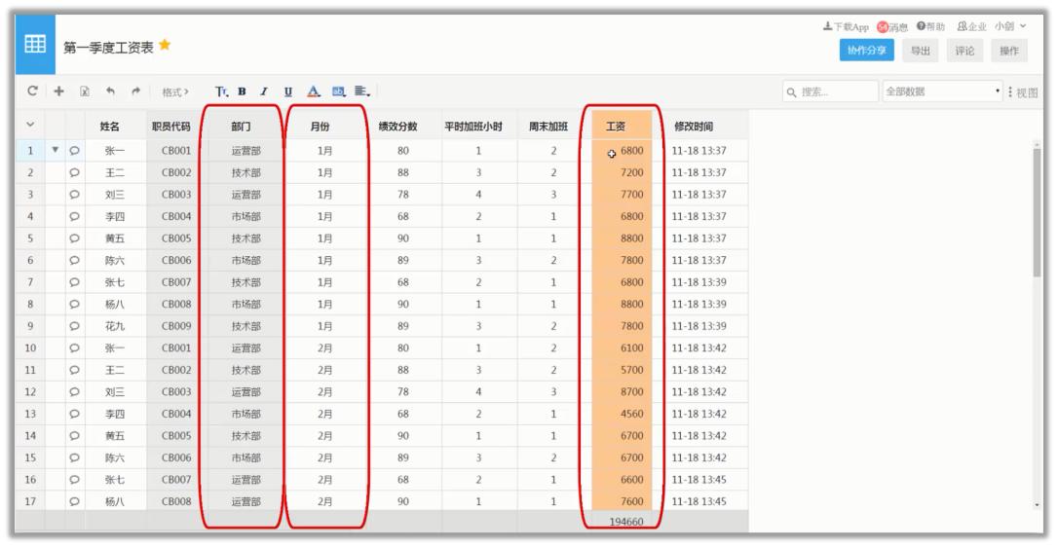Open comment bubble on row 3 刘三
Image resolution: width=1058 pixels, height=548 pixels.
click(74, 195)
